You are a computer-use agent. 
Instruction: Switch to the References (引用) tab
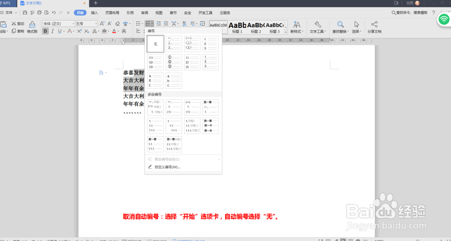tap(130, 13)
